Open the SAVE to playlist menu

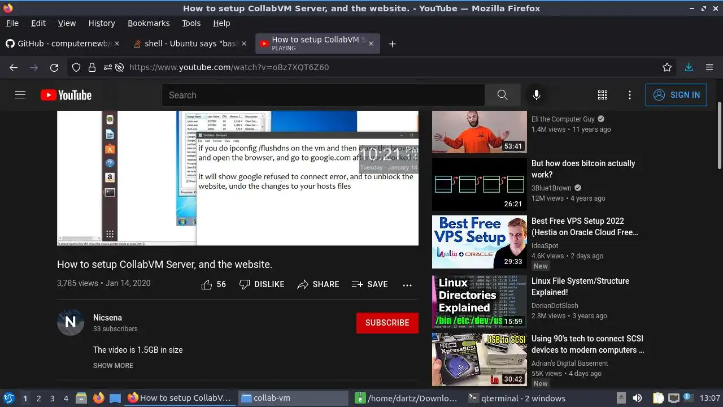point(369,284)
